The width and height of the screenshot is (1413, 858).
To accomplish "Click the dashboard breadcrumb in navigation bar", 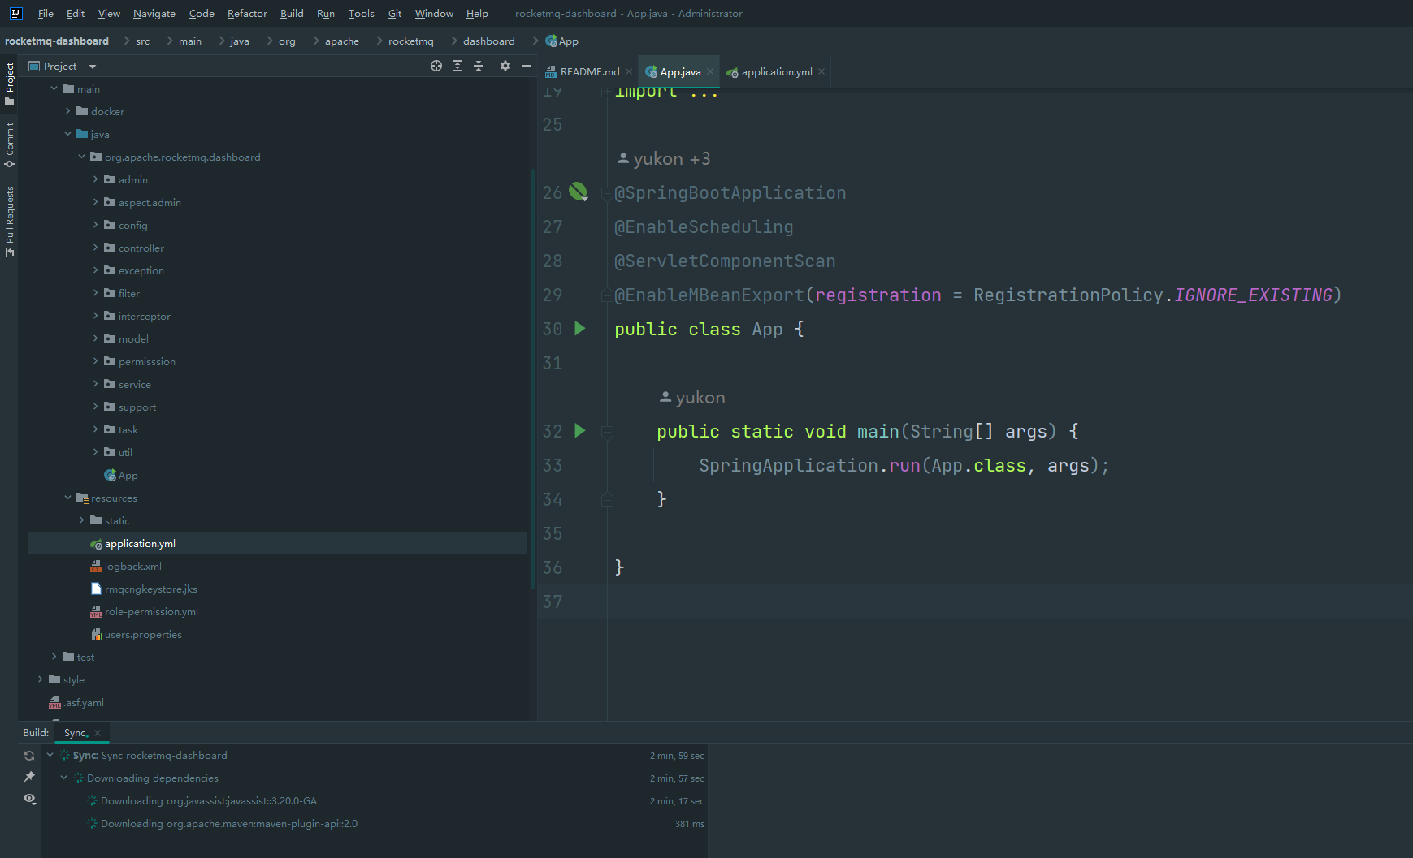I will (x=488, y=41).
